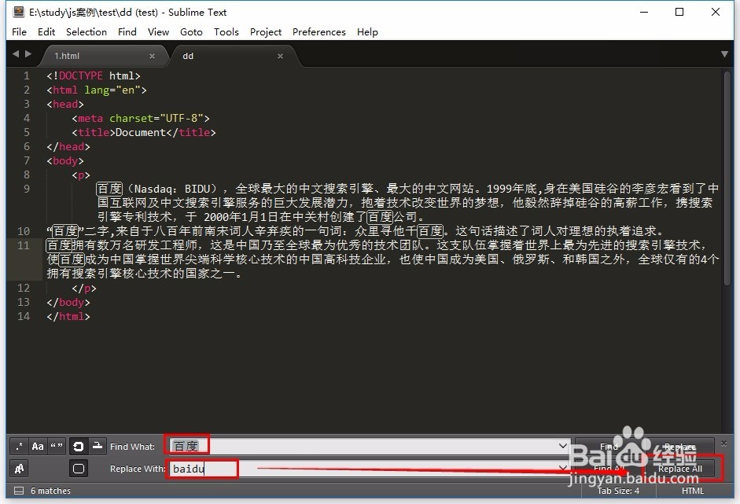Click highlighted 百度 before (Nasdaq: BIDU)
The height and width of the screenshot is (504, 740).
click(x=109, y=189)
